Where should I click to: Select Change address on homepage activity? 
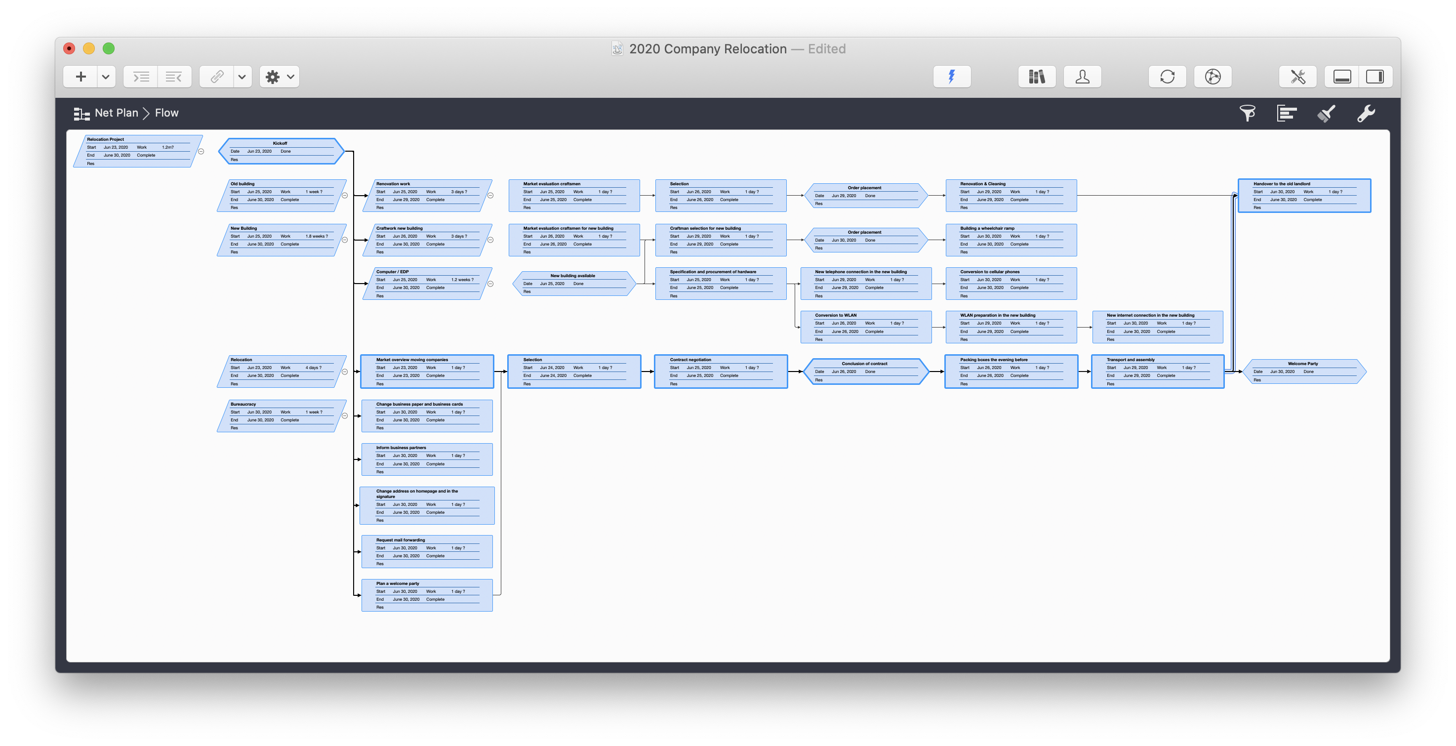coord(427,505)
